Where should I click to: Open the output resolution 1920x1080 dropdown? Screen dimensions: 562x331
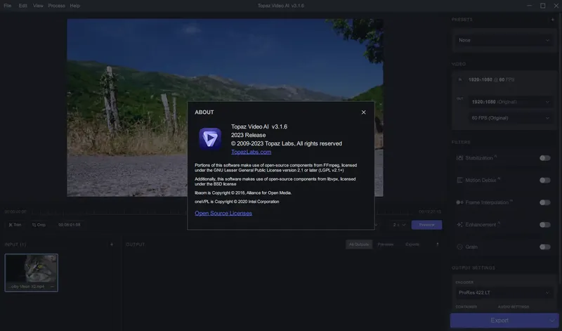(x=510, y=102)
